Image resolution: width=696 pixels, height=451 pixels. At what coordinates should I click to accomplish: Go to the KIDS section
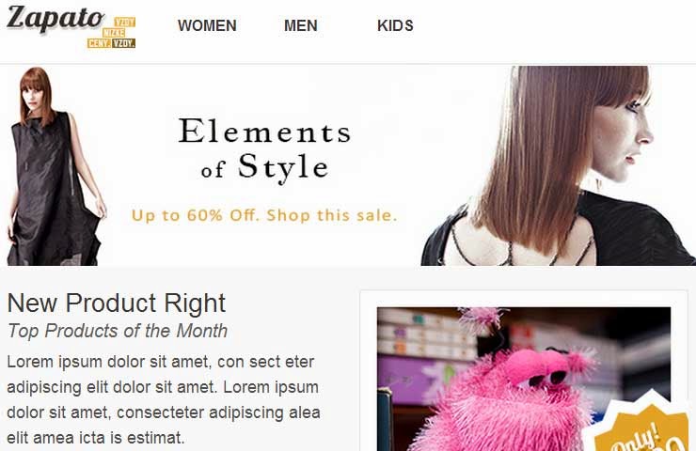pyautogui.click(x=395, y=25)
